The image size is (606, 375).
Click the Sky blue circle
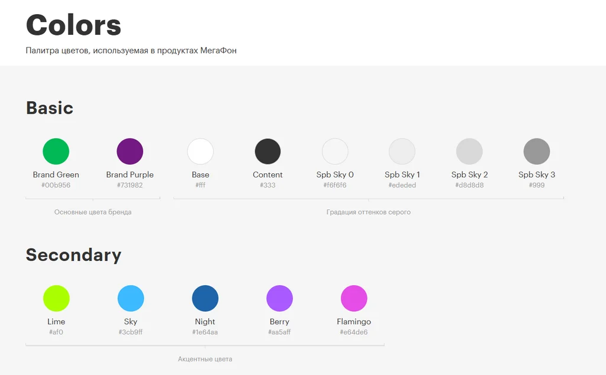pos(131,298)
